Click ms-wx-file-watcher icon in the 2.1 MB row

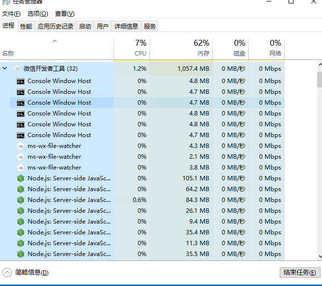pyautogui.click(x=21, y=157)
